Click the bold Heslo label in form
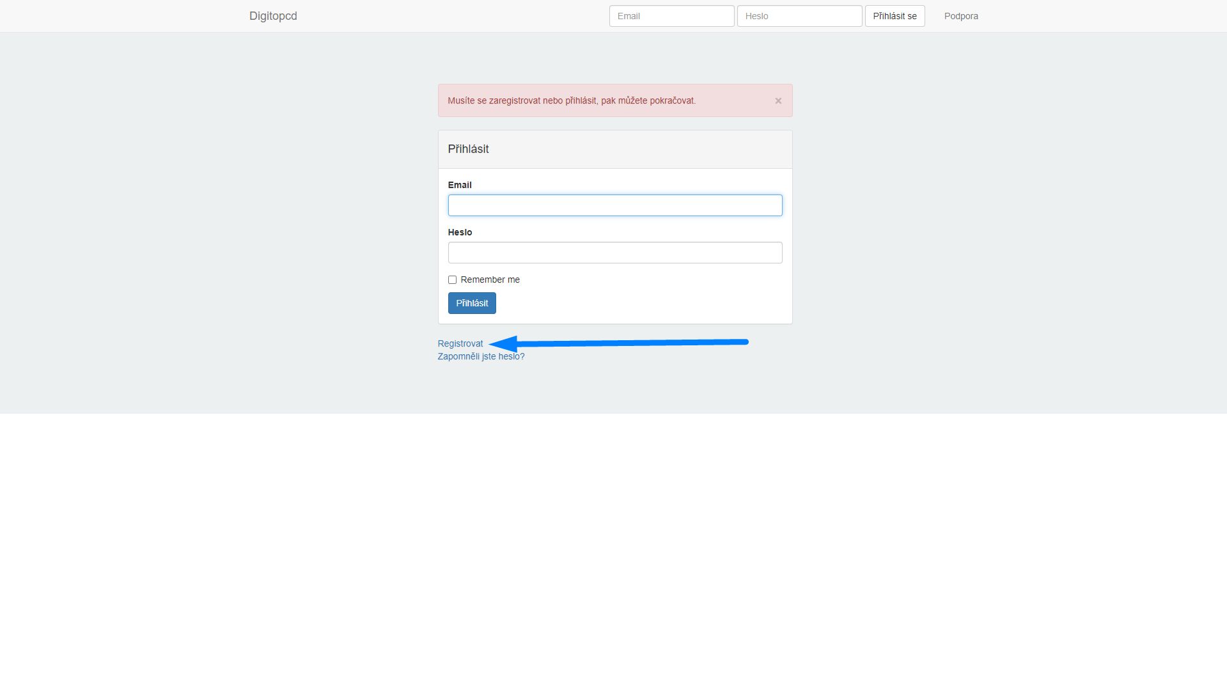Screen dimensions: 1227x690 click(460, 233)
